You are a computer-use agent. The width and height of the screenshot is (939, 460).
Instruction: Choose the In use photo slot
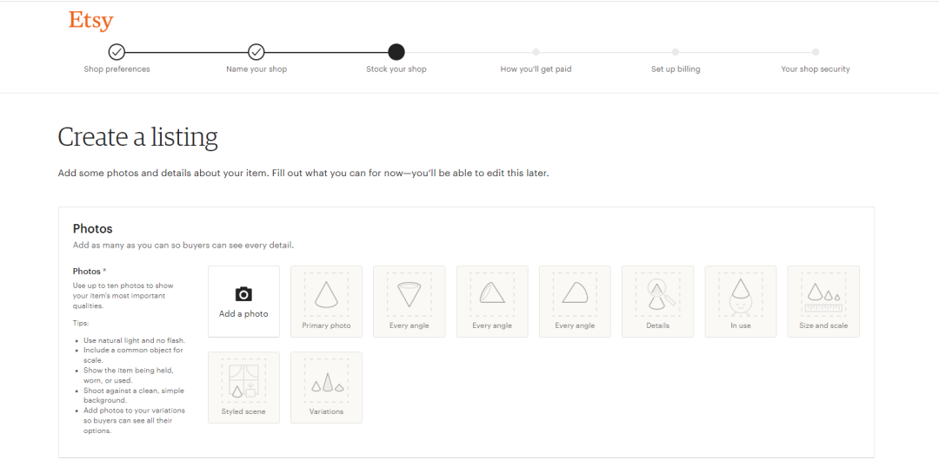(740, 301)
